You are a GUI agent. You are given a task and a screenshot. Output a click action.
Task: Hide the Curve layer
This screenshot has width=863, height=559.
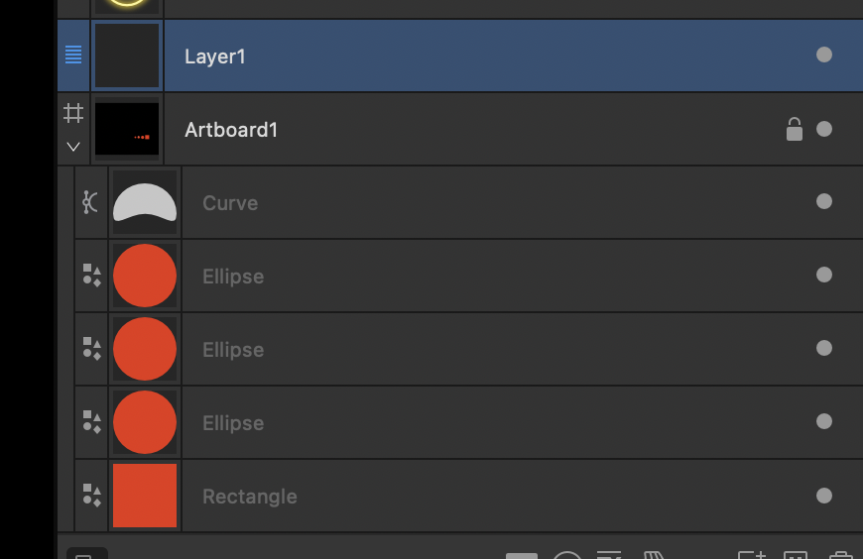(x=824, y=201)
